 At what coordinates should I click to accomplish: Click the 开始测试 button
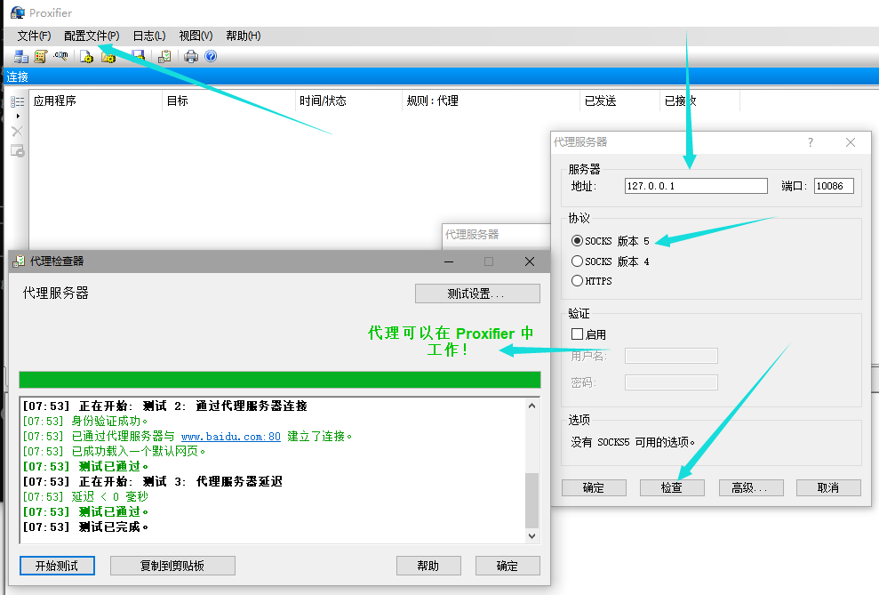point(57,566)
